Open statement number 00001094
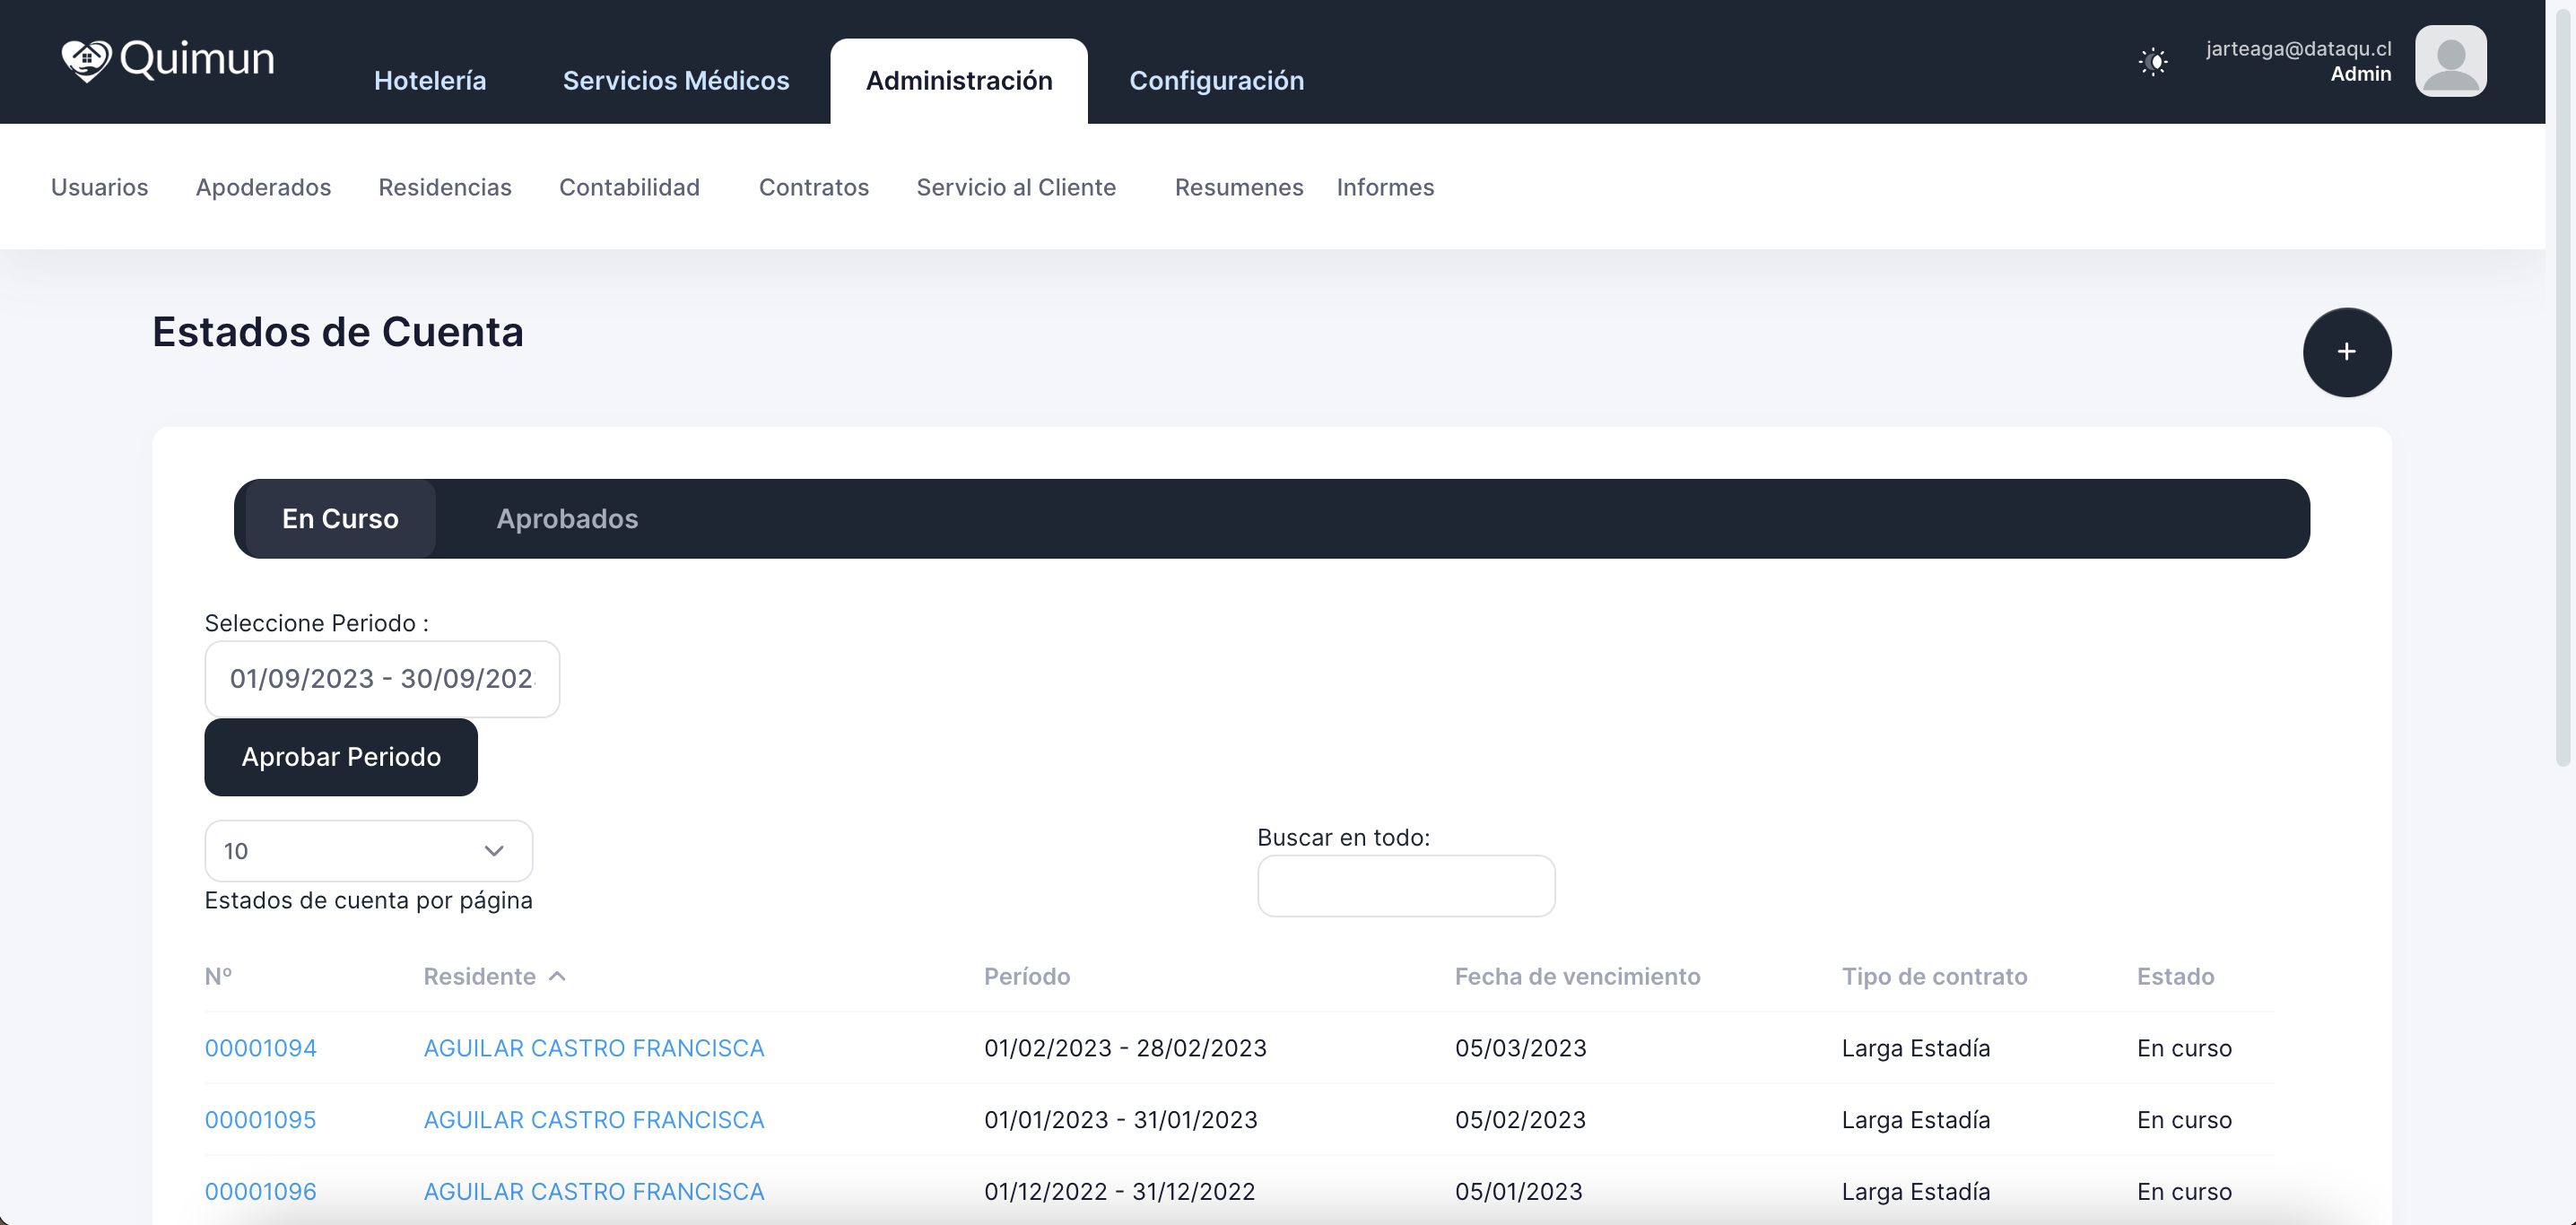The height and width of the screenshot is (1225, 2576). coord(260,1047)
